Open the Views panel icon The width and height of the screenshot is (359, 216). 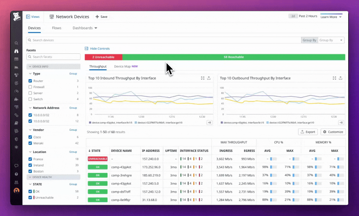[28, 17]
